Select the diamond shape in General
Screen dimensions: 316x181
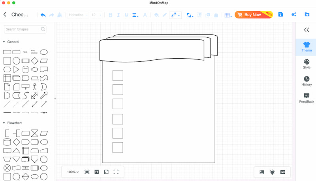[x=35, y=61]
